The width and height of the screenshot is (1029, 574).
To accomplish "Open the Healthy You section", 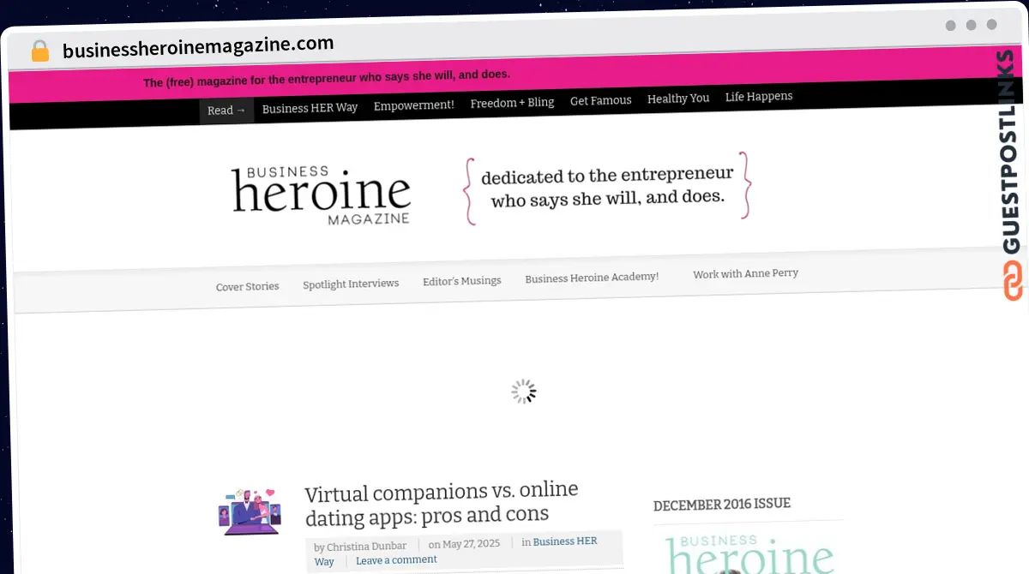I will coord(678,99).
